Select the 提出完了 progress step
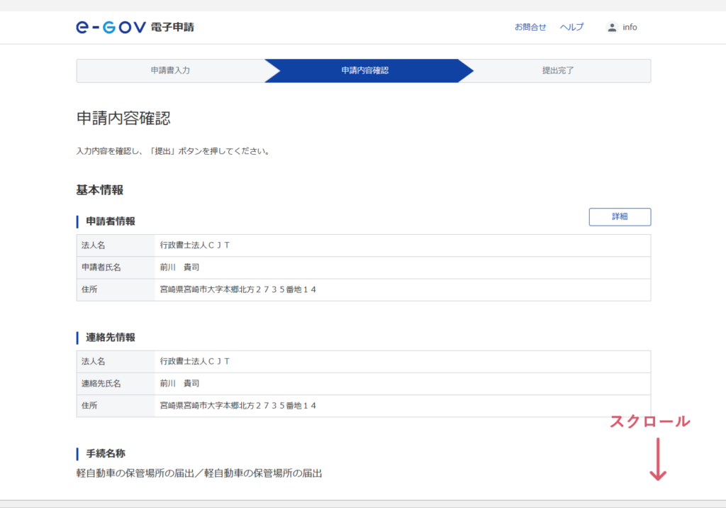The image size is (726, 508). tap(558, 71)
